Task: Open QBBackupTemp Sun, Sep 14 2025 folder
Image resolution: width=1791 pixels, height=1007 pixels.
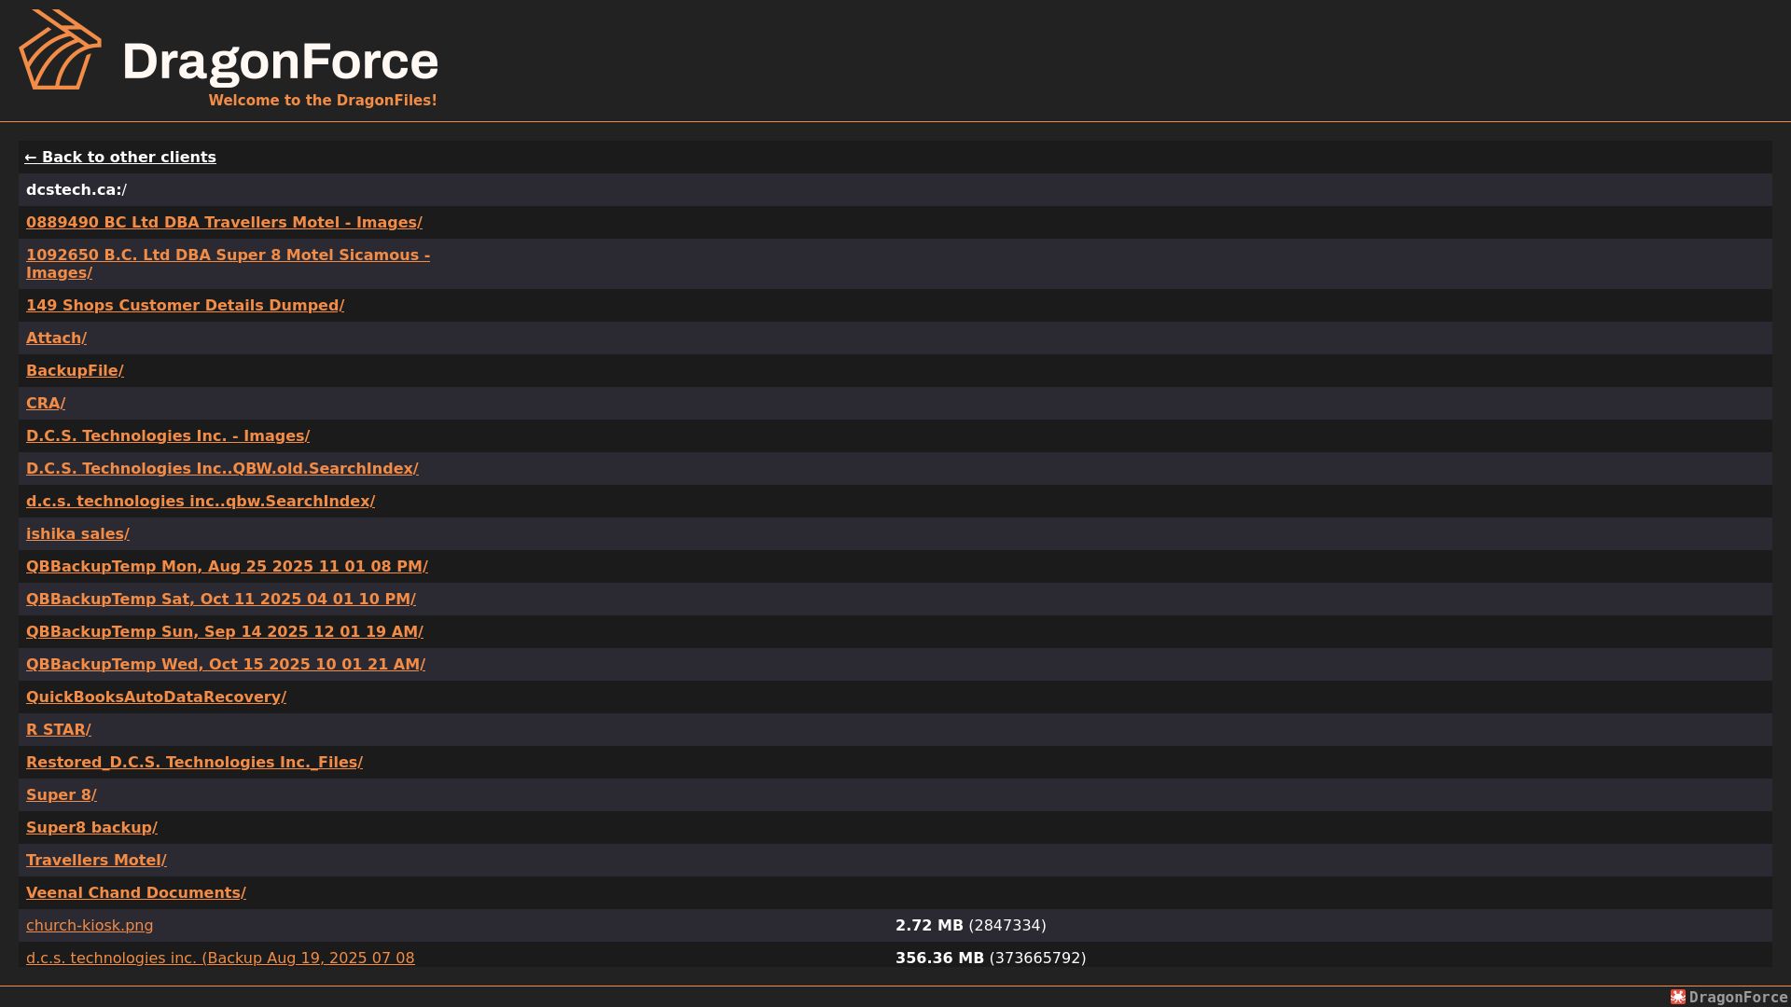Action: pos(225,631)
